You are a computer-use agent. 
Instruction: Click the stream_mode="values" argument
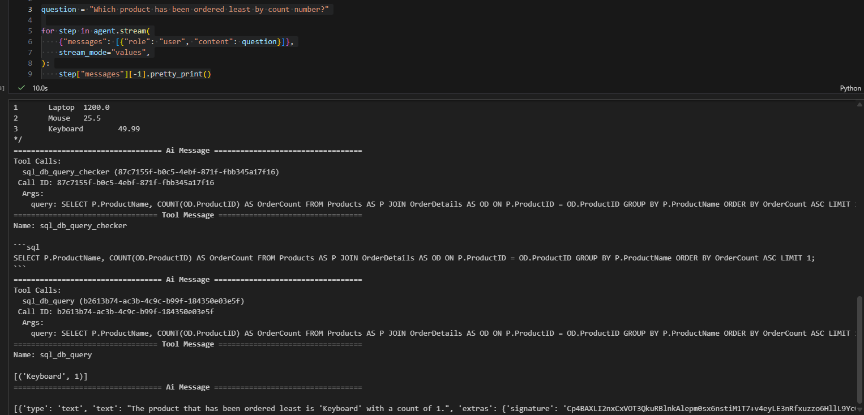tap(105, 53)
